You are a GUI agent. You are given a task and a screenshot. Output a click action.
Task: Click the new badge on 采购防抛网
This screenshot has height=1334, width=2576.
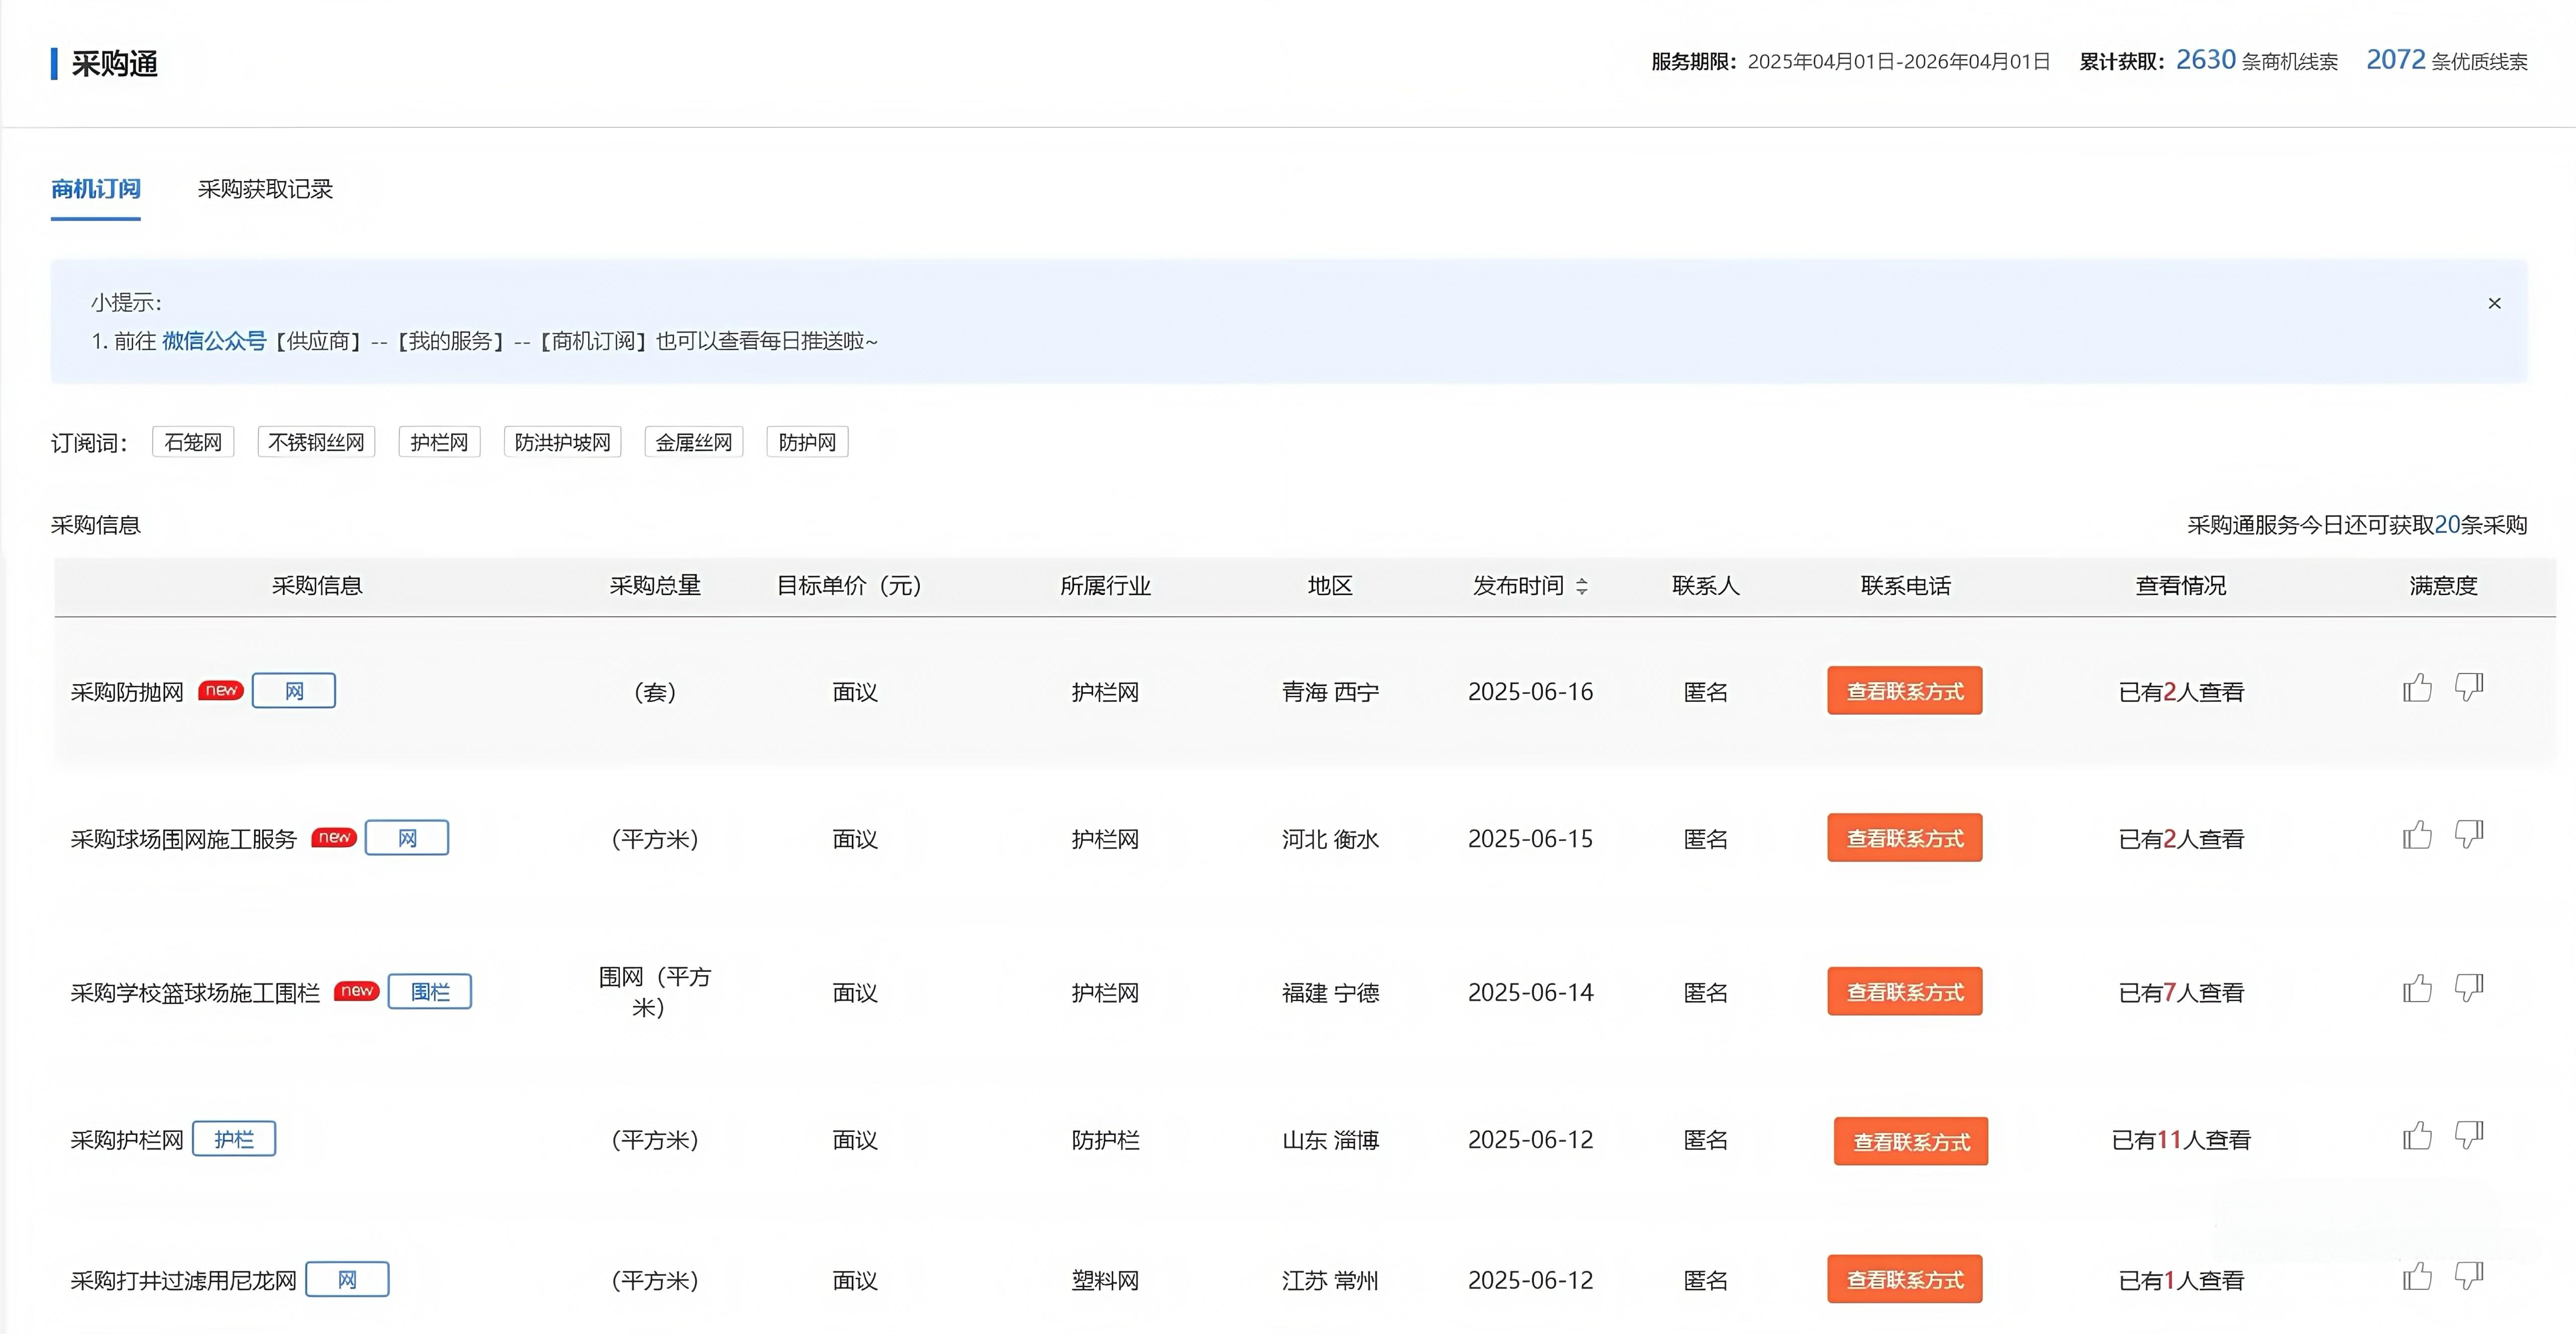tap(221, 690)
